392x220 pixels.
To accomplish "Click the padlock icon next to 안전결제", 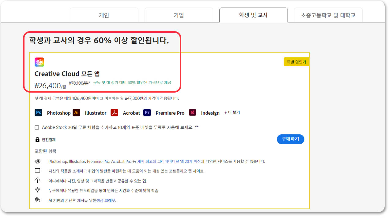I will pyautogui.click(x=37, y=140).
